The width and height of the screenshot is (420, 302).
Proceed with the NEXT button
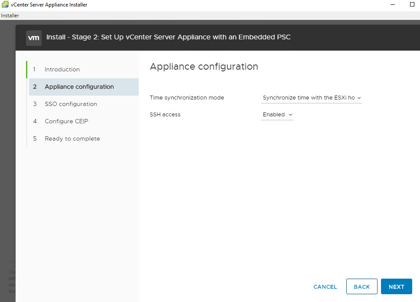396,286
